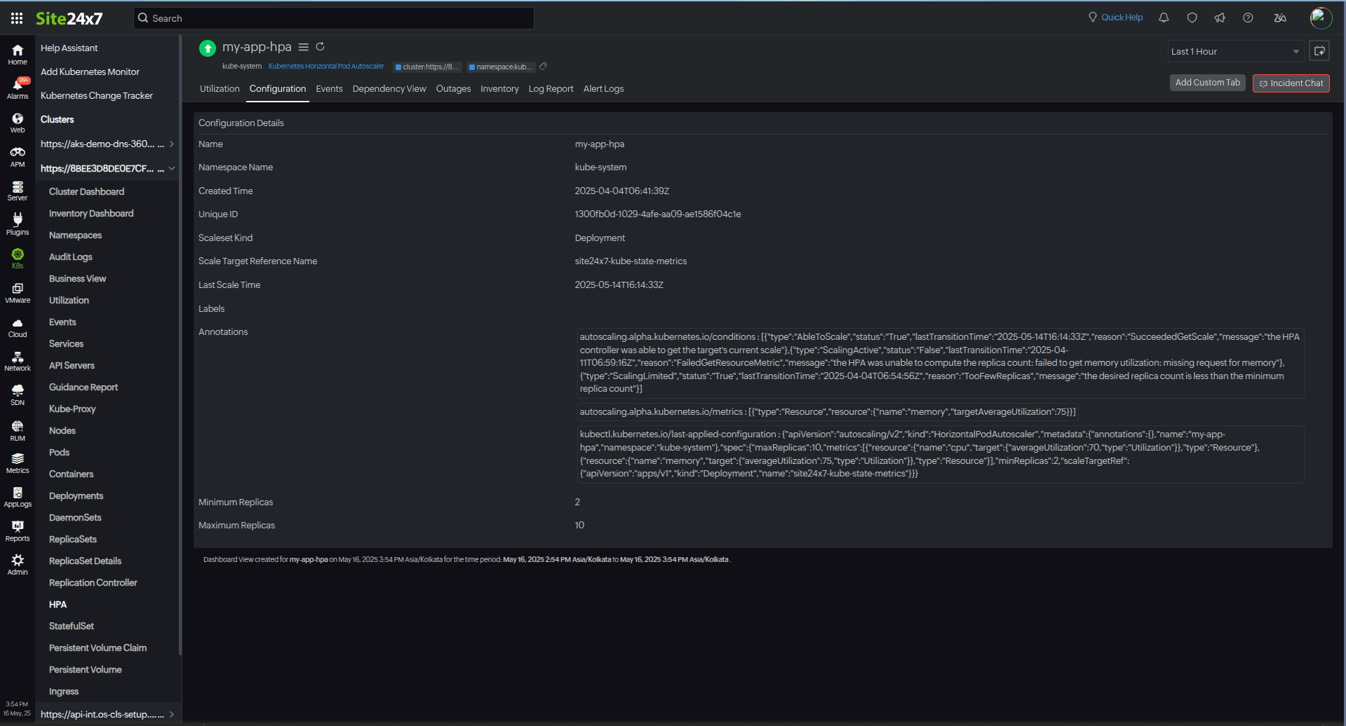
Task: Click the notifications bell icon
Action: point(1164,18)
